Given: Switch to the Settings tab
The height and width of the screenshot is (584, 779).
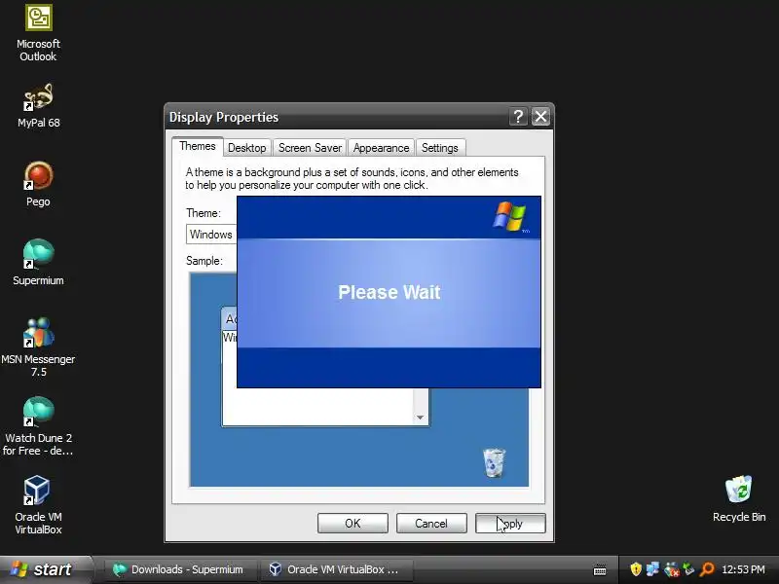Looking at the screenshot, I should (x=440, y=148).
